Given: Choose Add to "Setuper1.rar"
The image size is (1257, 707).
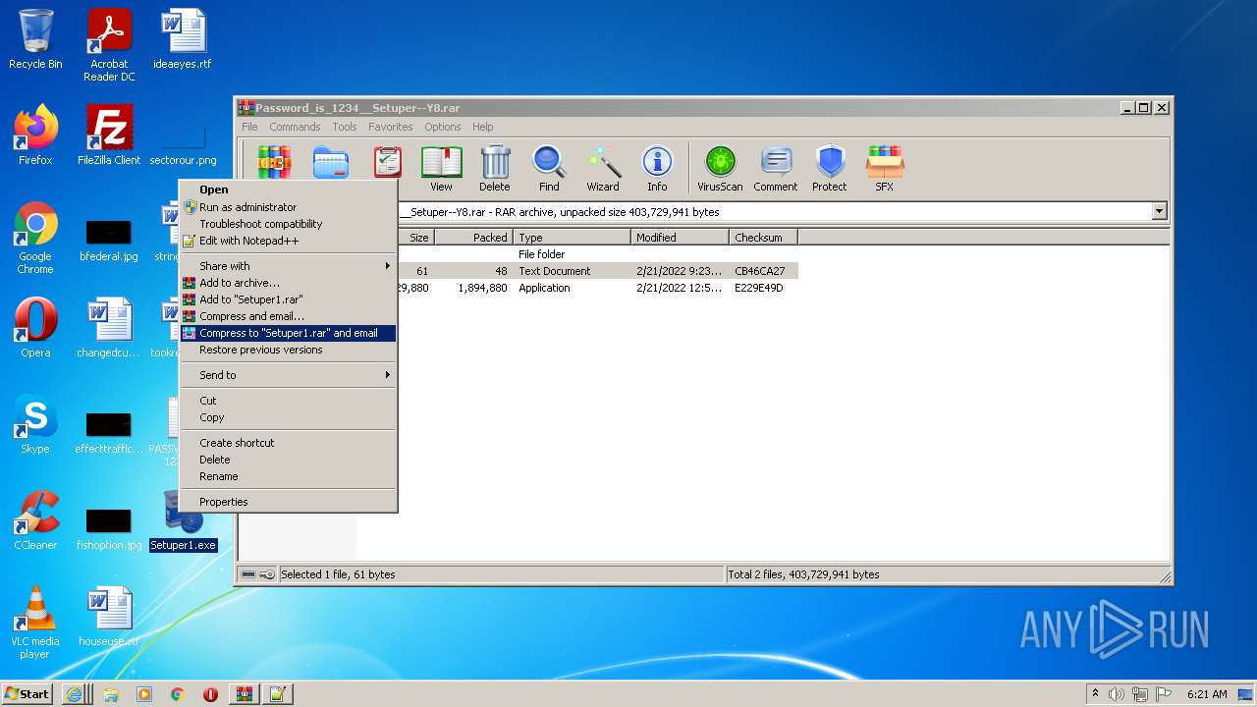Looking at the screenshot, I should (x=288, y=299).
